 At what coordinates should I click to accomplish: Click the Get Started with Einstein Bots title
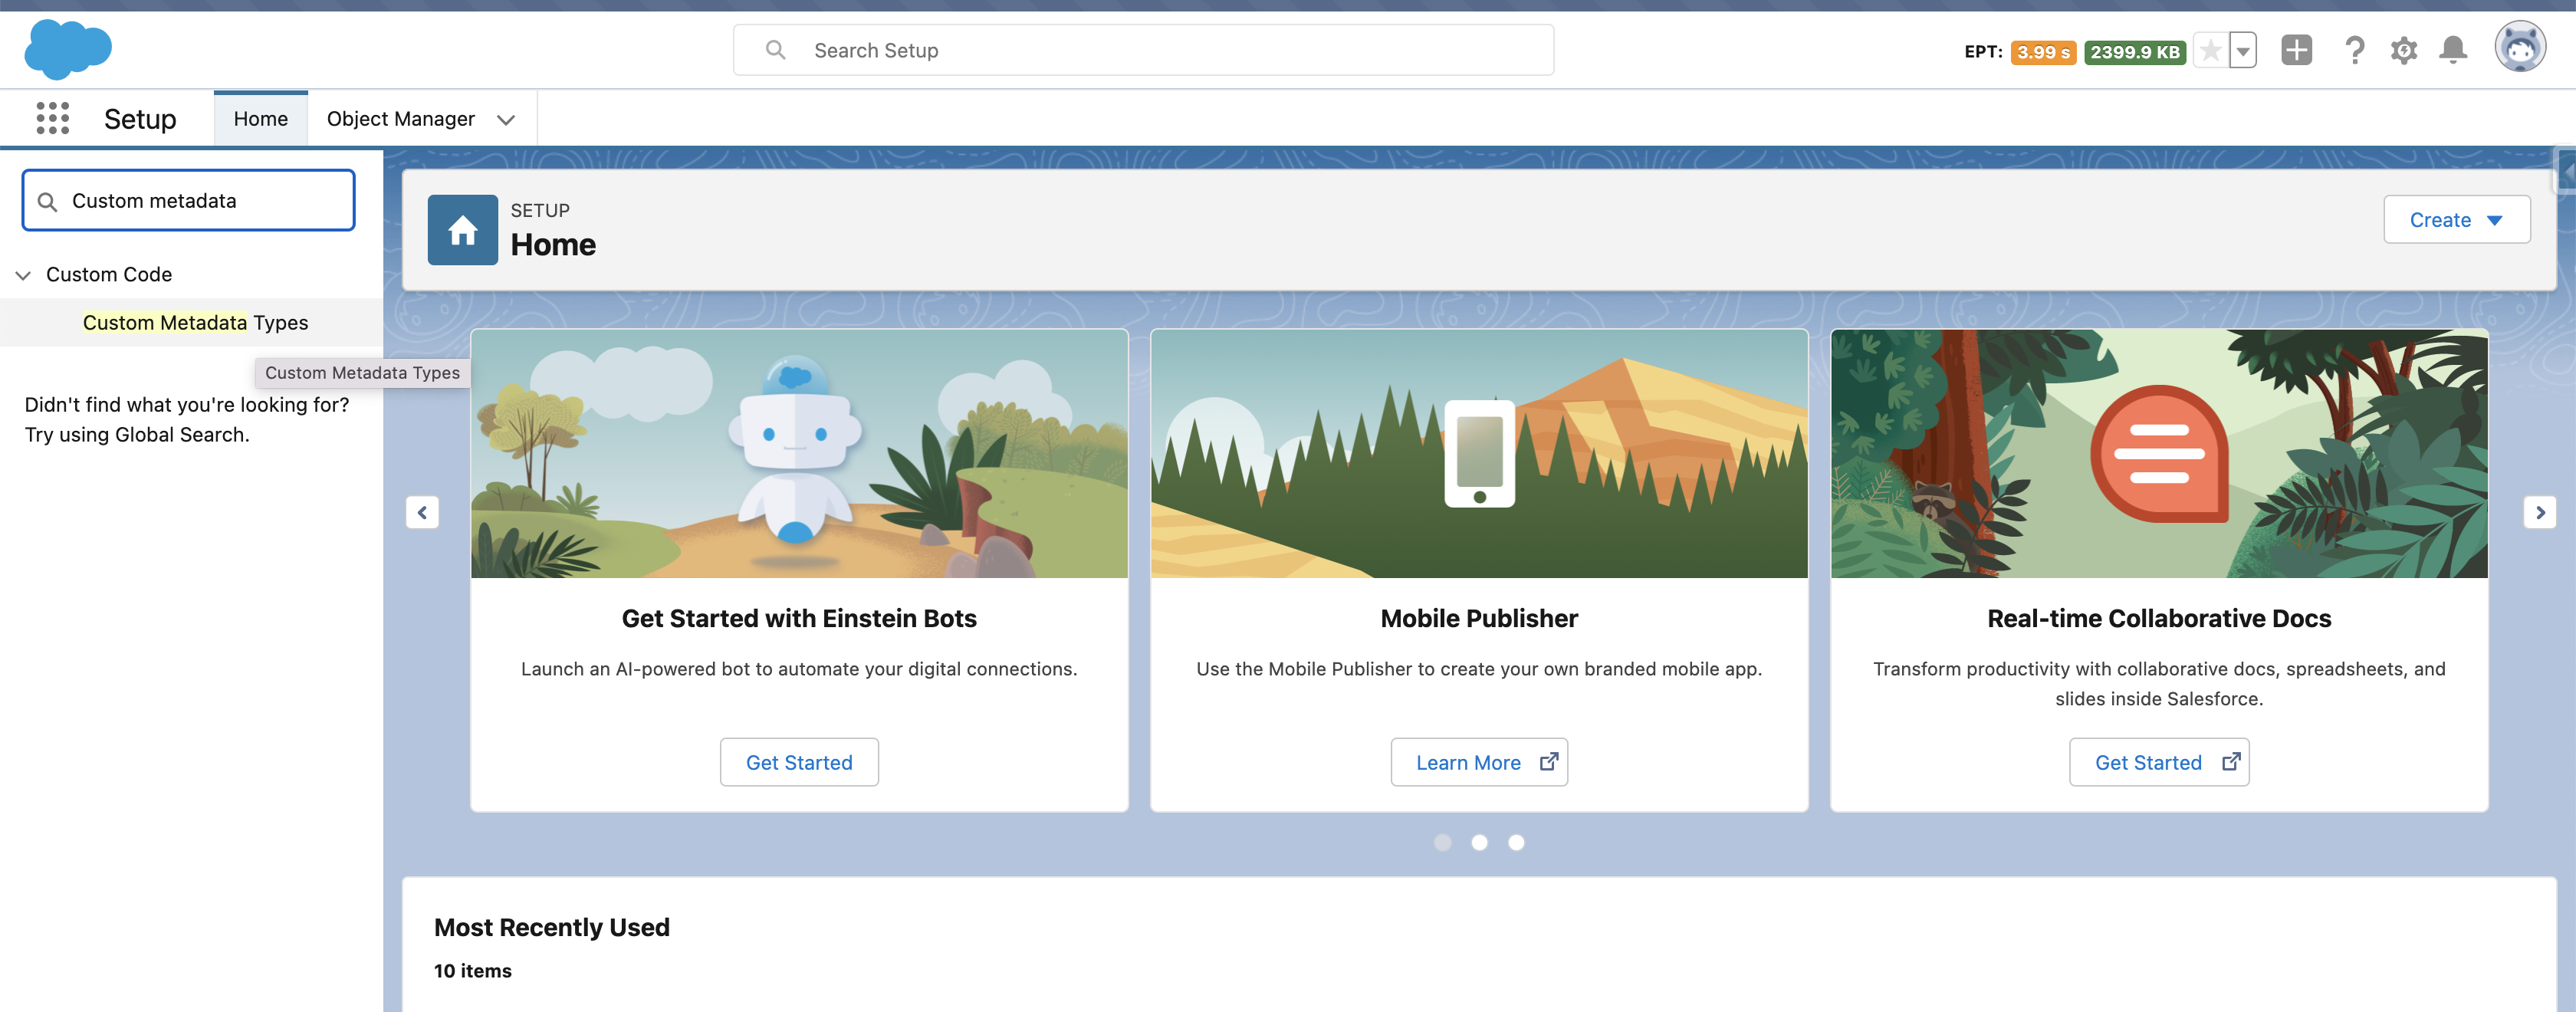click(x=799, y=618)
